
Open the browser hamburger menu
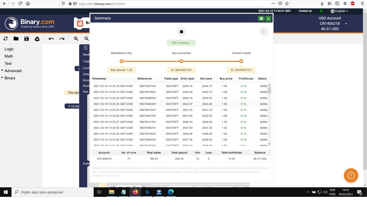(x=362, y=4)
